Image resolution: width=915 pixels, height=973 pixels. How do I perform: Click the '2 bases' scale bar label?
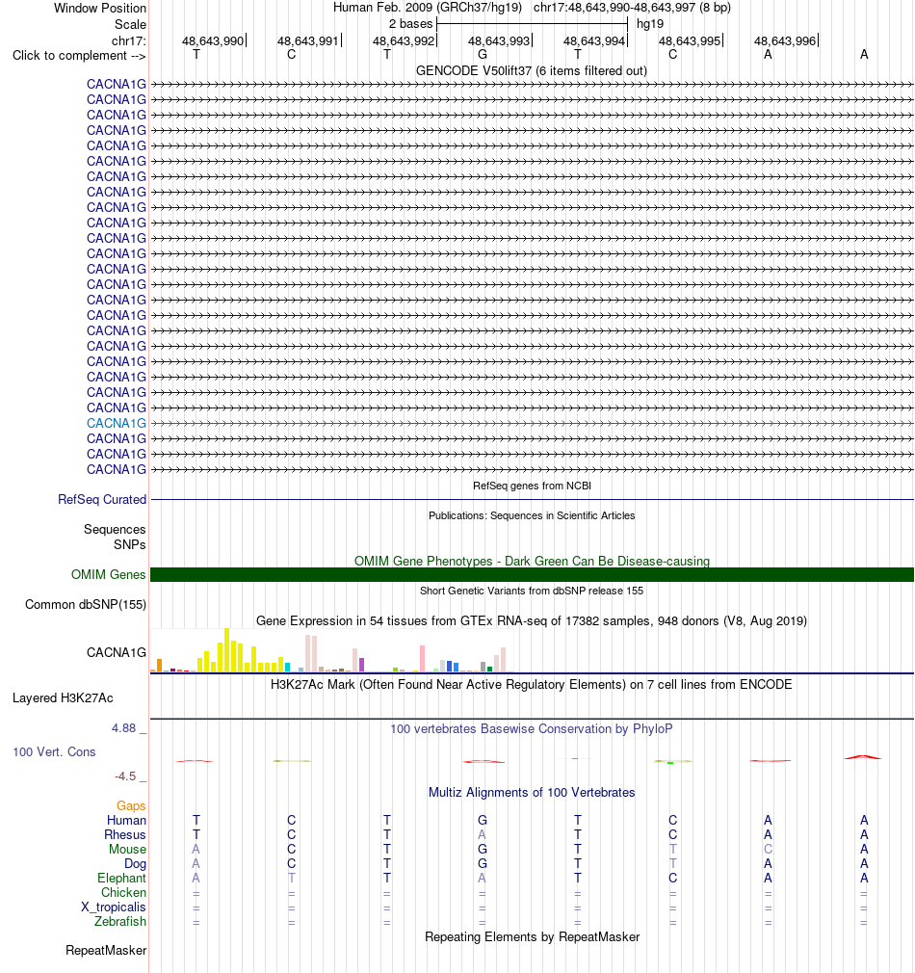tap(410, 23)
